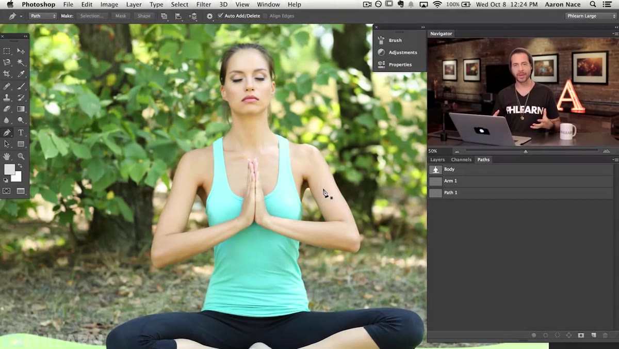Open Pen tool preset picker arrow
This screenshot has height=349, width=619.
(x=21, y=16)
